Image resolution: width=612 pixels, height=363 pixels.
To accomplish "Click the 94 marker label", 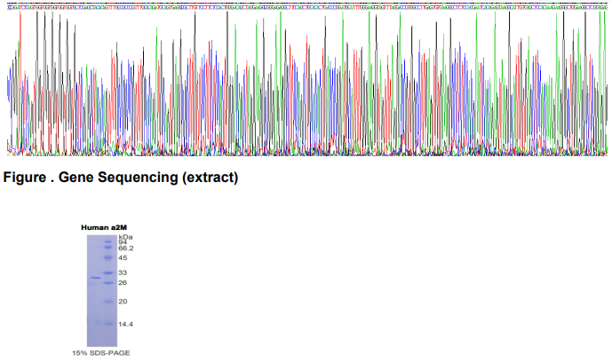I will point(123,242).
